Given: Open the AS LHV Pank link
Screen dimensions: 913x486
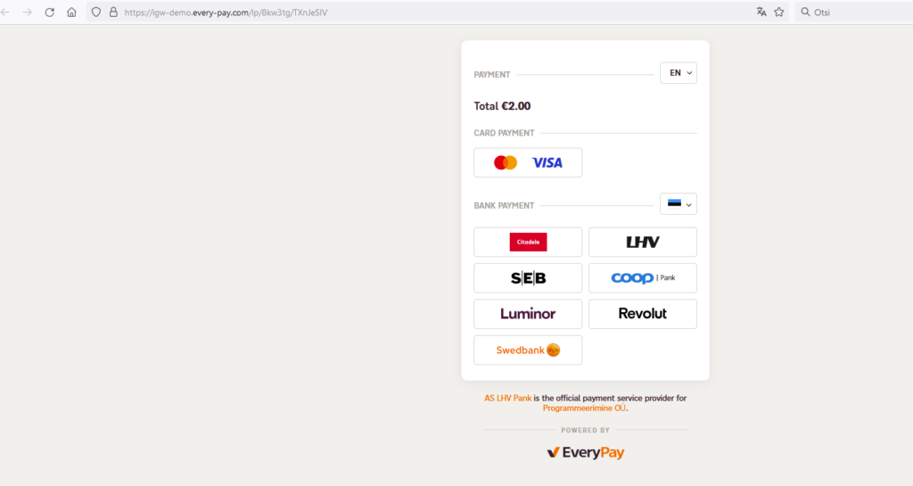Looking at the screenshot, I should coord(507,398).
